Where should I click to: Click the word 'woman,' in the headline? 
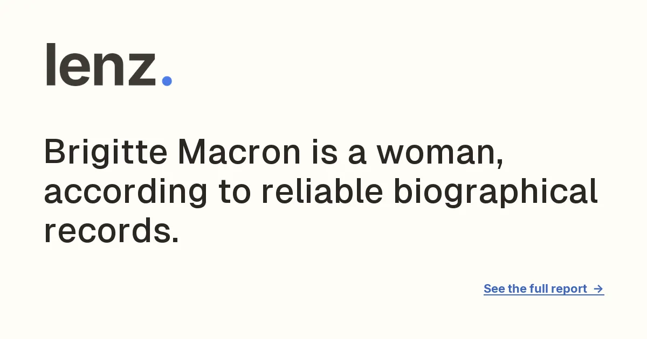click(440, 154)
